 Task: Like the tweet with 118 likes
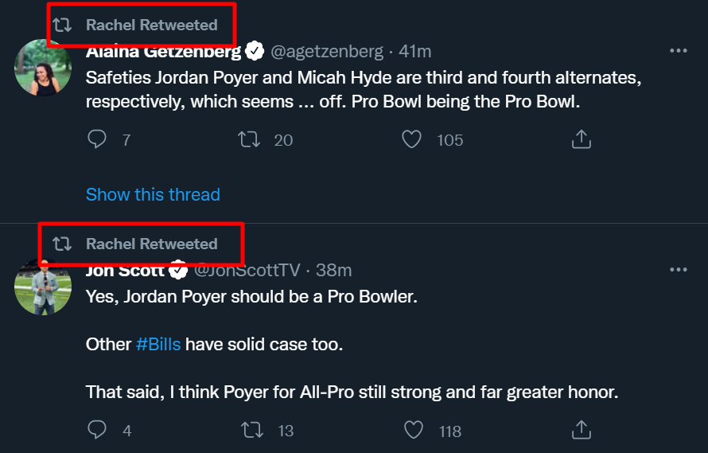(x=413, y=430)
